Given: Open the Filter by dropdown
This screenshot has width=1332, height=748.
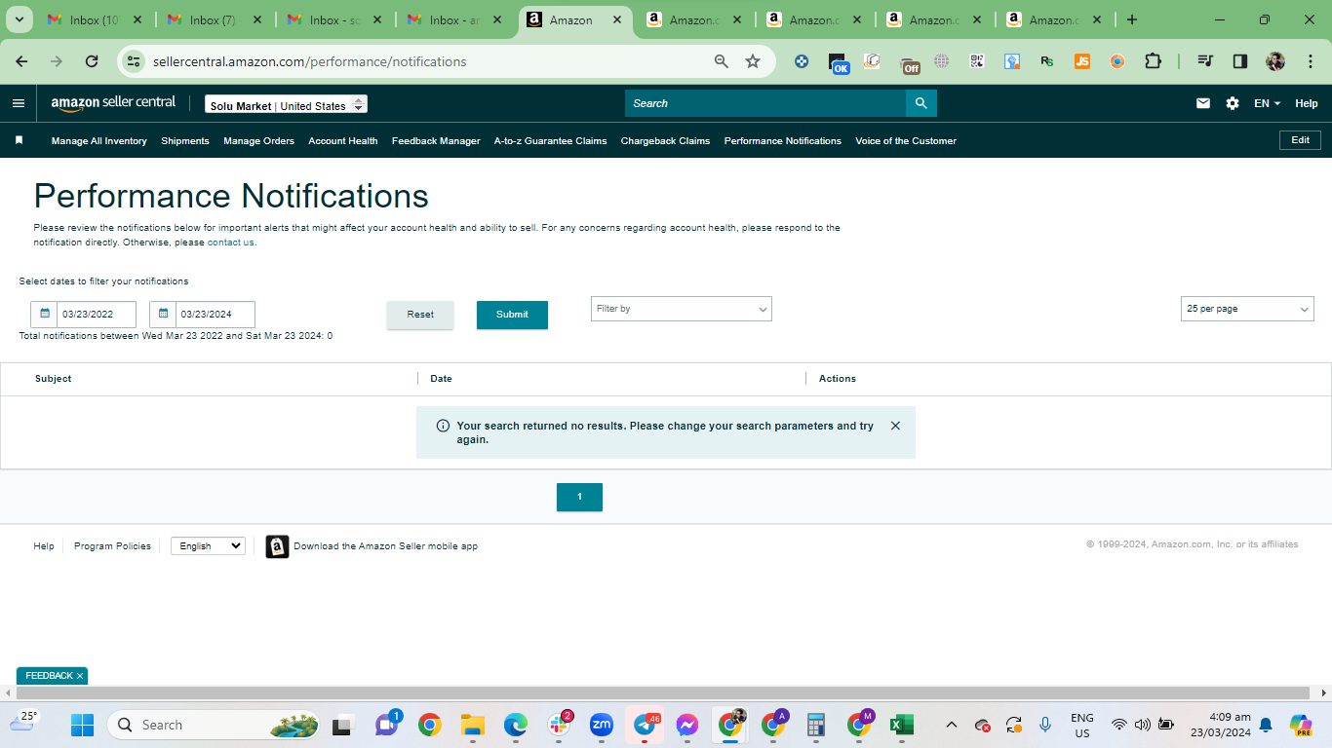Looking at the screenshot, I should click(x=682, y=309).
